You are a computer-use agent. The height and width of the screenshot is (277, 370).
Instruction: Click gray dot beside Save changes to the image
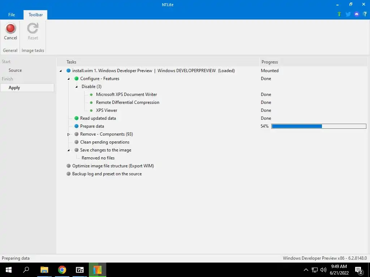point(77,150)
